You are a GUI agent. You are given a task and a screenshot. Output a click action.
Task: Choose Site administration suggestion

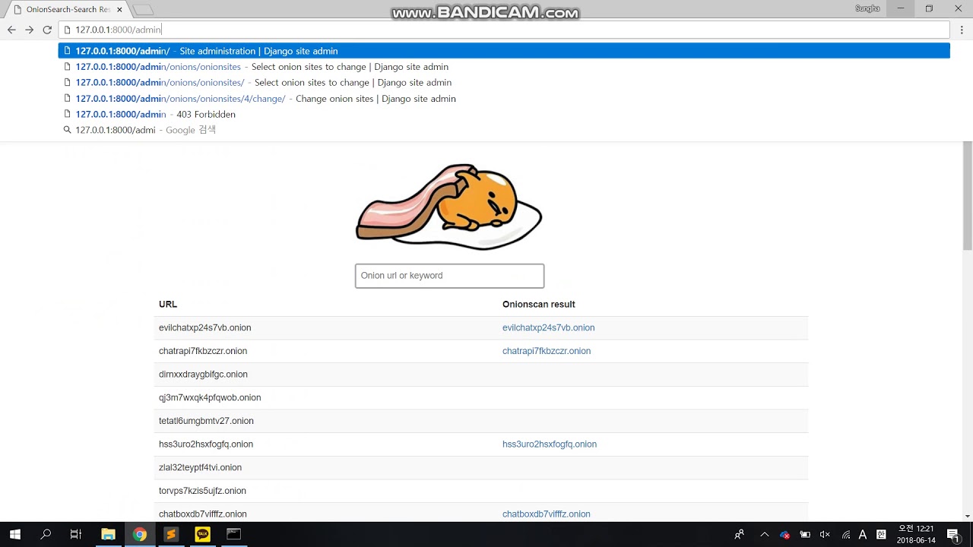coord(504,51)
